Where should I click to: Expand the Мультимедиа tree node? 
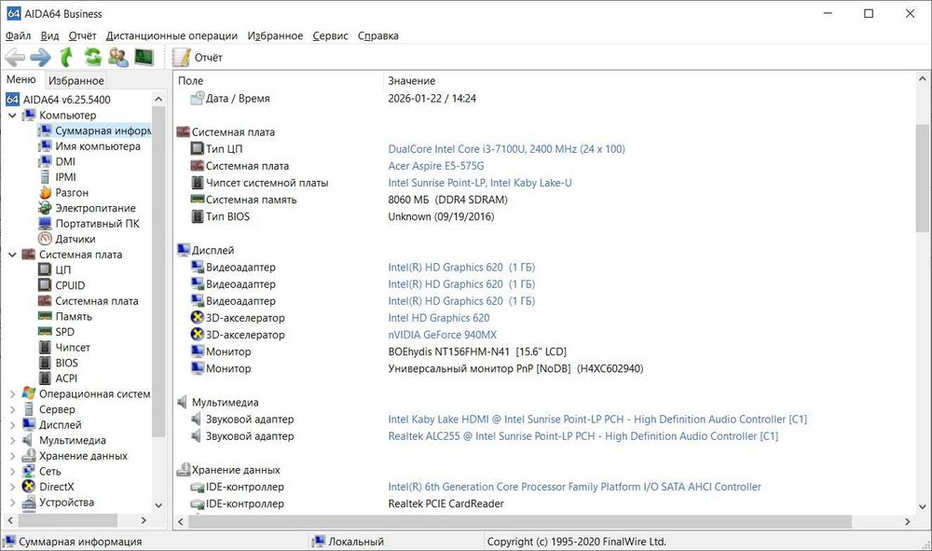[12, 440]
